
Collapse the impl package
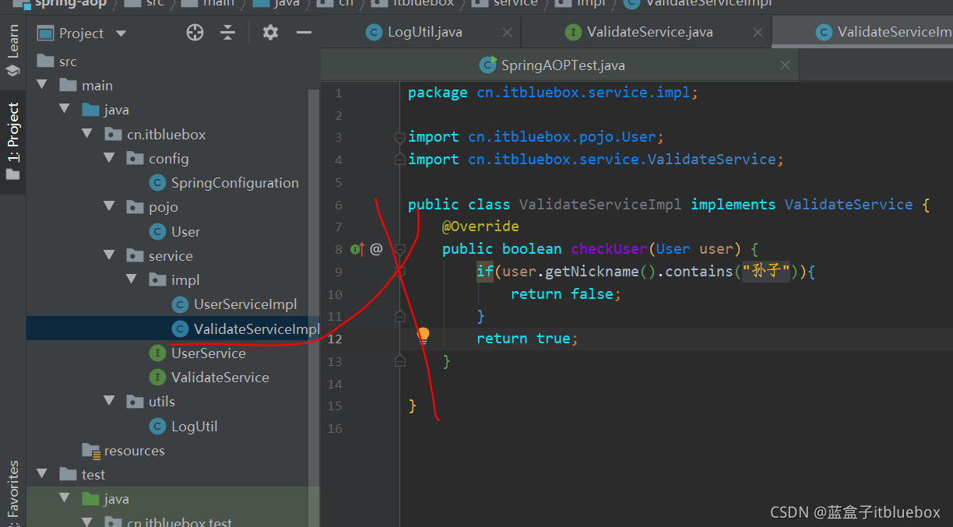point(132,279)
